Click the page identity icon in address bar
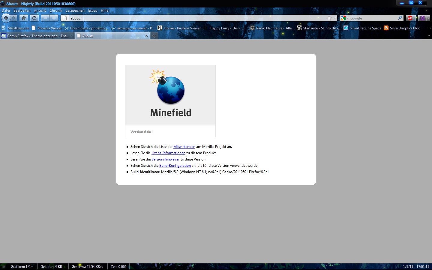This screenshot has height=270, width=432. (65, 18)
